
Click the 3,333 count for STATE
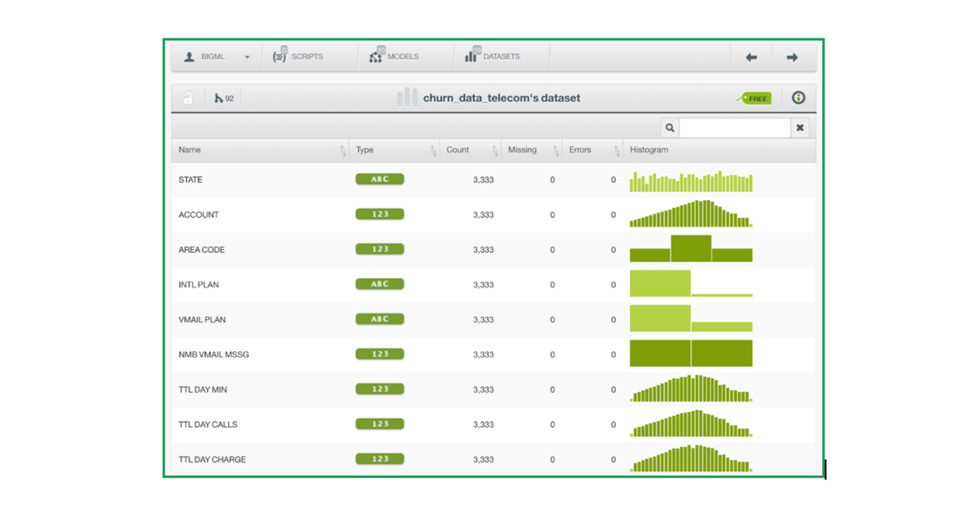[483, 180]
